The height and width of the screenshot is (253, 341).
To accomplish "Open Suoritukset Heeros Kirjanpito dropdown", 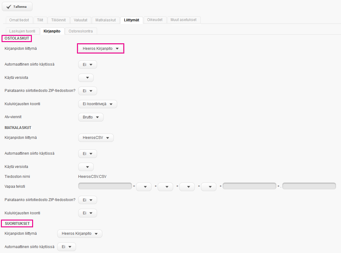I will [80, 234].
